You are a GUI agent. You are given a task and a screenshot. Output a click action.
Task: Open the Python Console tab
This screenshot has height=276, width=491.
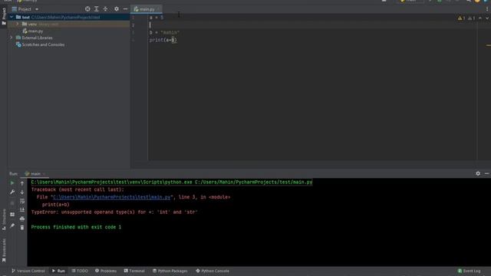[x=213, y=271]
